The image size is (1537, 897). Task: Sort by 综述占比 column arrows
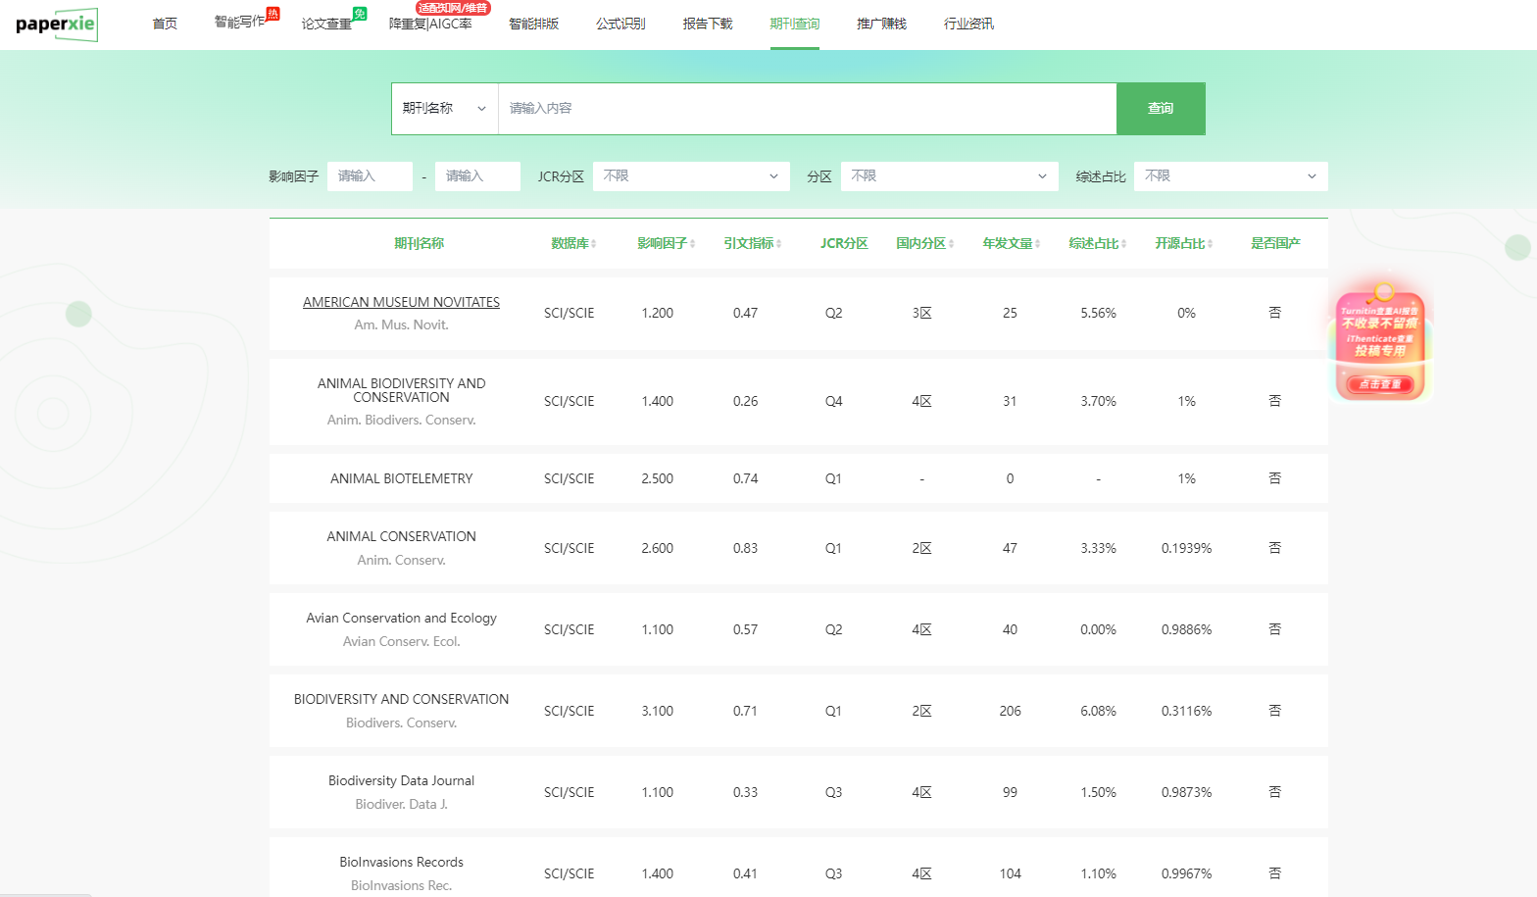click(x=1123, y=244)
